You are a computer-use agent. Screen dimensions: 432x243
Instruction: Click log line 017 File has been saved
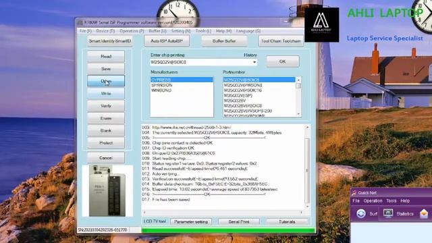pyautogui.click(x=166, y=200)
